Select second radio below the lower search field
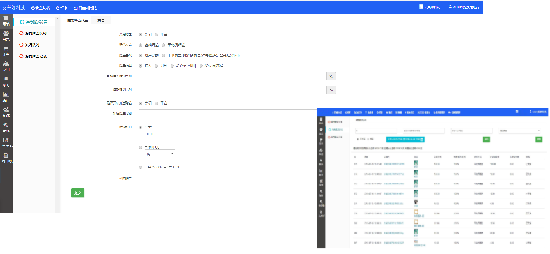The image size is (550, 254). click(157, 103)
